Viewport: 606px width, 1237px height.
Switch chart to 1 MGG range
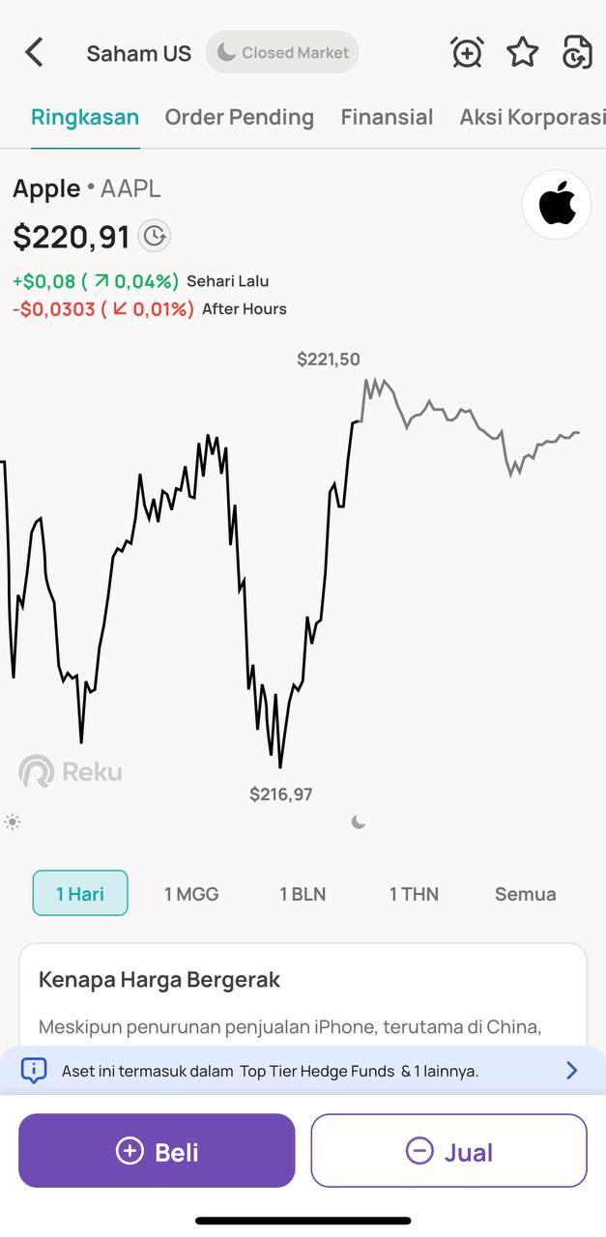191,894
